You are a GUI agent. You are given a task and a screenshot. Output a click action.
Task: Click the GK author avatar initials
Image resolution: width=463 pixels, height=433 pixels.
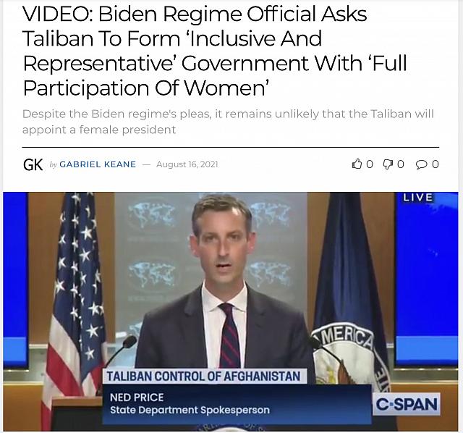33,164
